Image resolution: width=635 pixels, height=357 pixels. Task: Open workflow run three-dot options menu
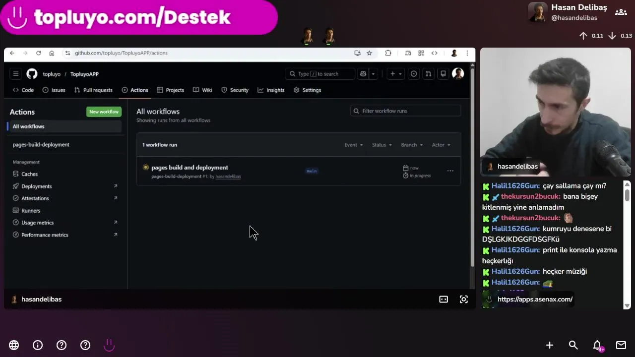(x=450, y=171)
